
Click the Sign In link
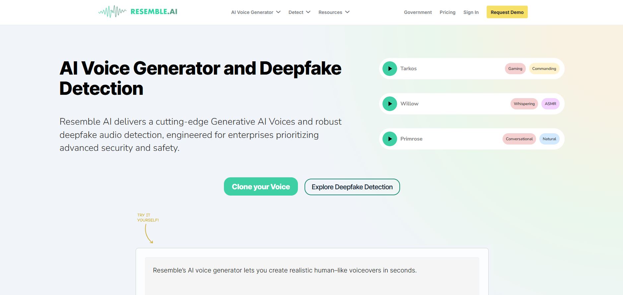coord(471,12)
